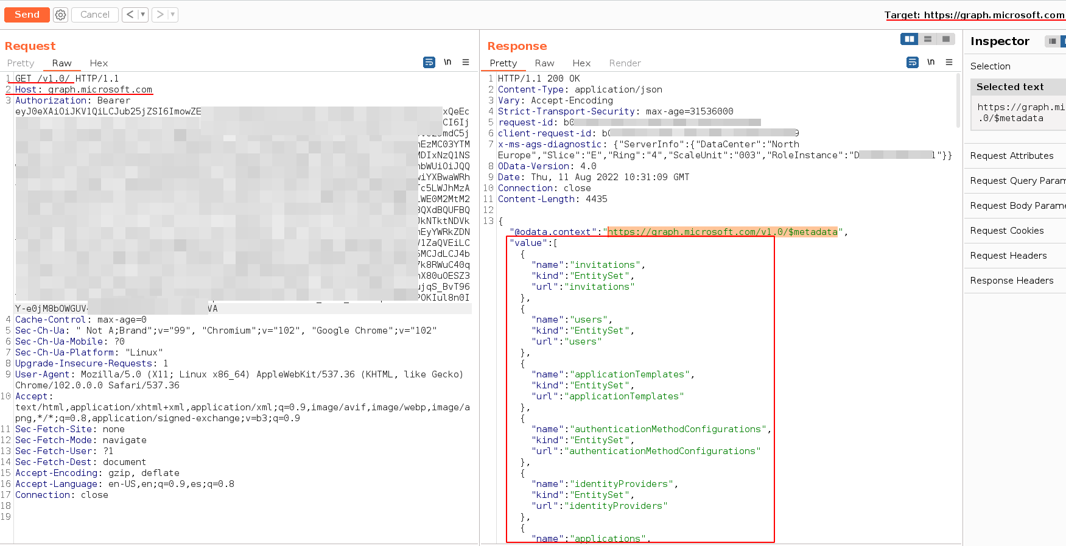1066x546 pixels.
Task: Click the Host: graph.microsoft.com header line
Action: click(x=83, y=89)
